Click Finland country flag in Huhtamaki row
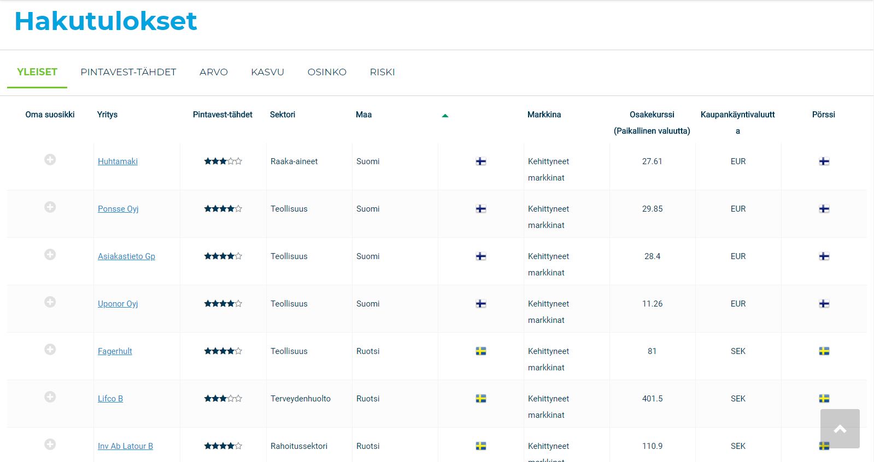Screen dimensions: 874x462 [x=481, y=161]
